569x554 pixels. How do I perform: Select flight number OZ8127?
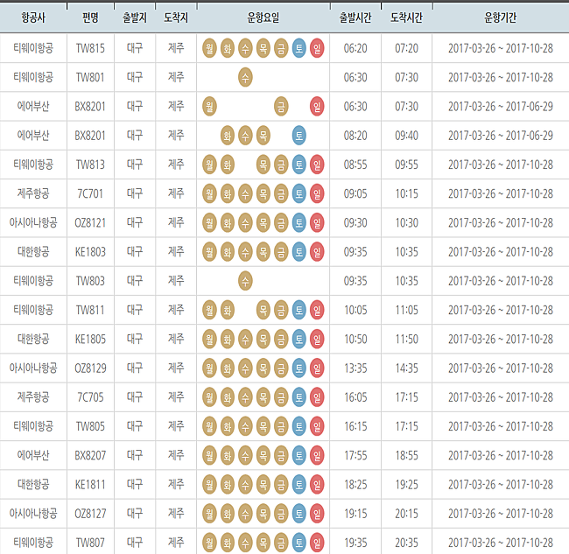[90, 514]
